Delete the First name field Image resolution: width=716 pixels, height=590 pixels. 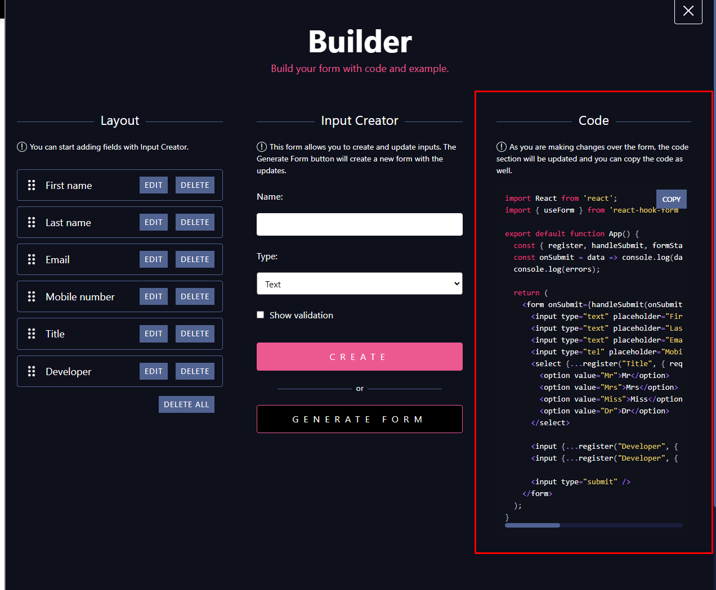195,185
